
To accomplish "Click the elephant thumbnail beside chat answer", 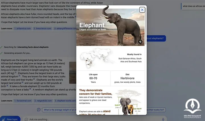I will click(x=73, y=73).
